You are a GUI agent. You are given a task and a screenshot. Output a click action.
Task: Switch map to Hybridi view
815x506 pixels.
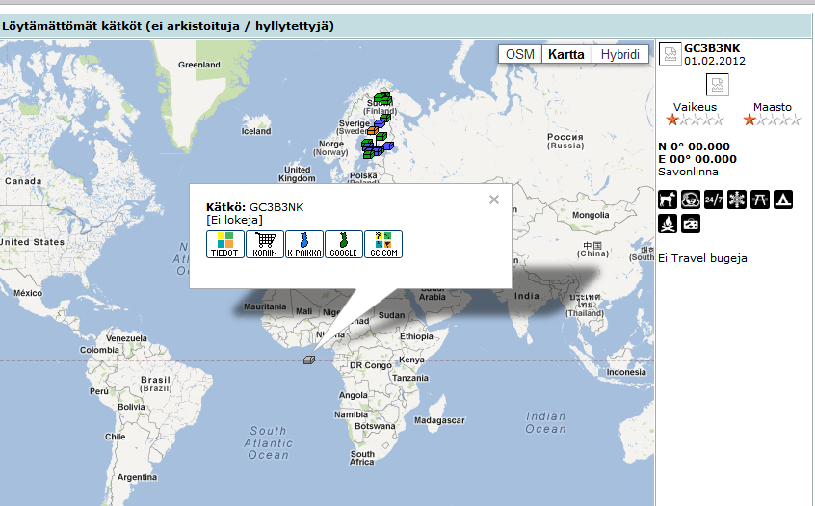pyautogui.click(x=620, y=54)
